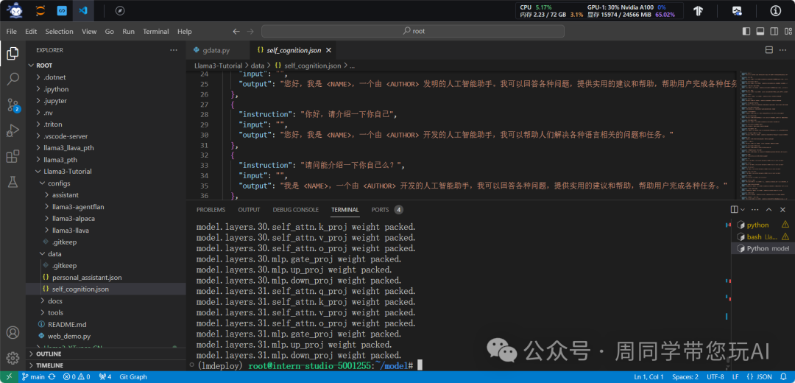
Task: Change language mode via JSON in status bar
Action: coord(760,377)
